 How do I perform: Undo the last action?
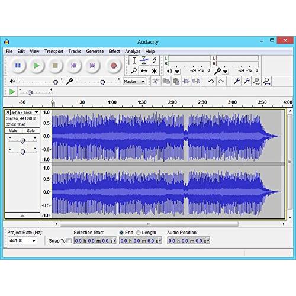(x=211, y=81)
